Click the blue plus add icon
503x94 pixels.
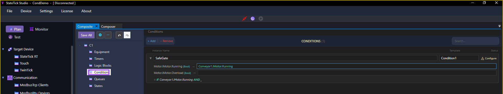click(100, 35)
